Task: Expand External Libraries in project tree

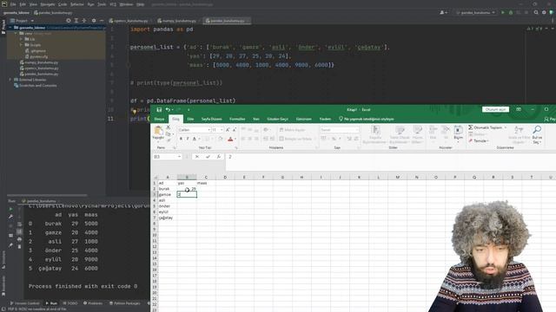Action: tap(10, 80)
